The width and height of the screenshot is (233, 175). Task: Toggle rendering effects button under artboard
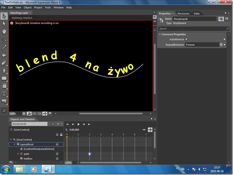(29, 114)
